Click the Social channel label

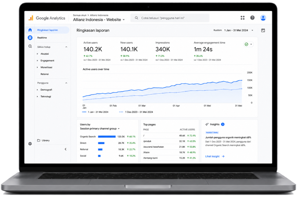pyautogui.click(x=83, y=156)
